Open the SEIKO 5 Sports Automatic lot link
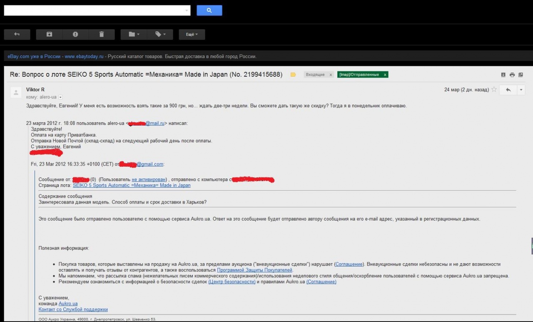Image resolution: width=533 pixels, height=322 pixels. pos(132,185)
